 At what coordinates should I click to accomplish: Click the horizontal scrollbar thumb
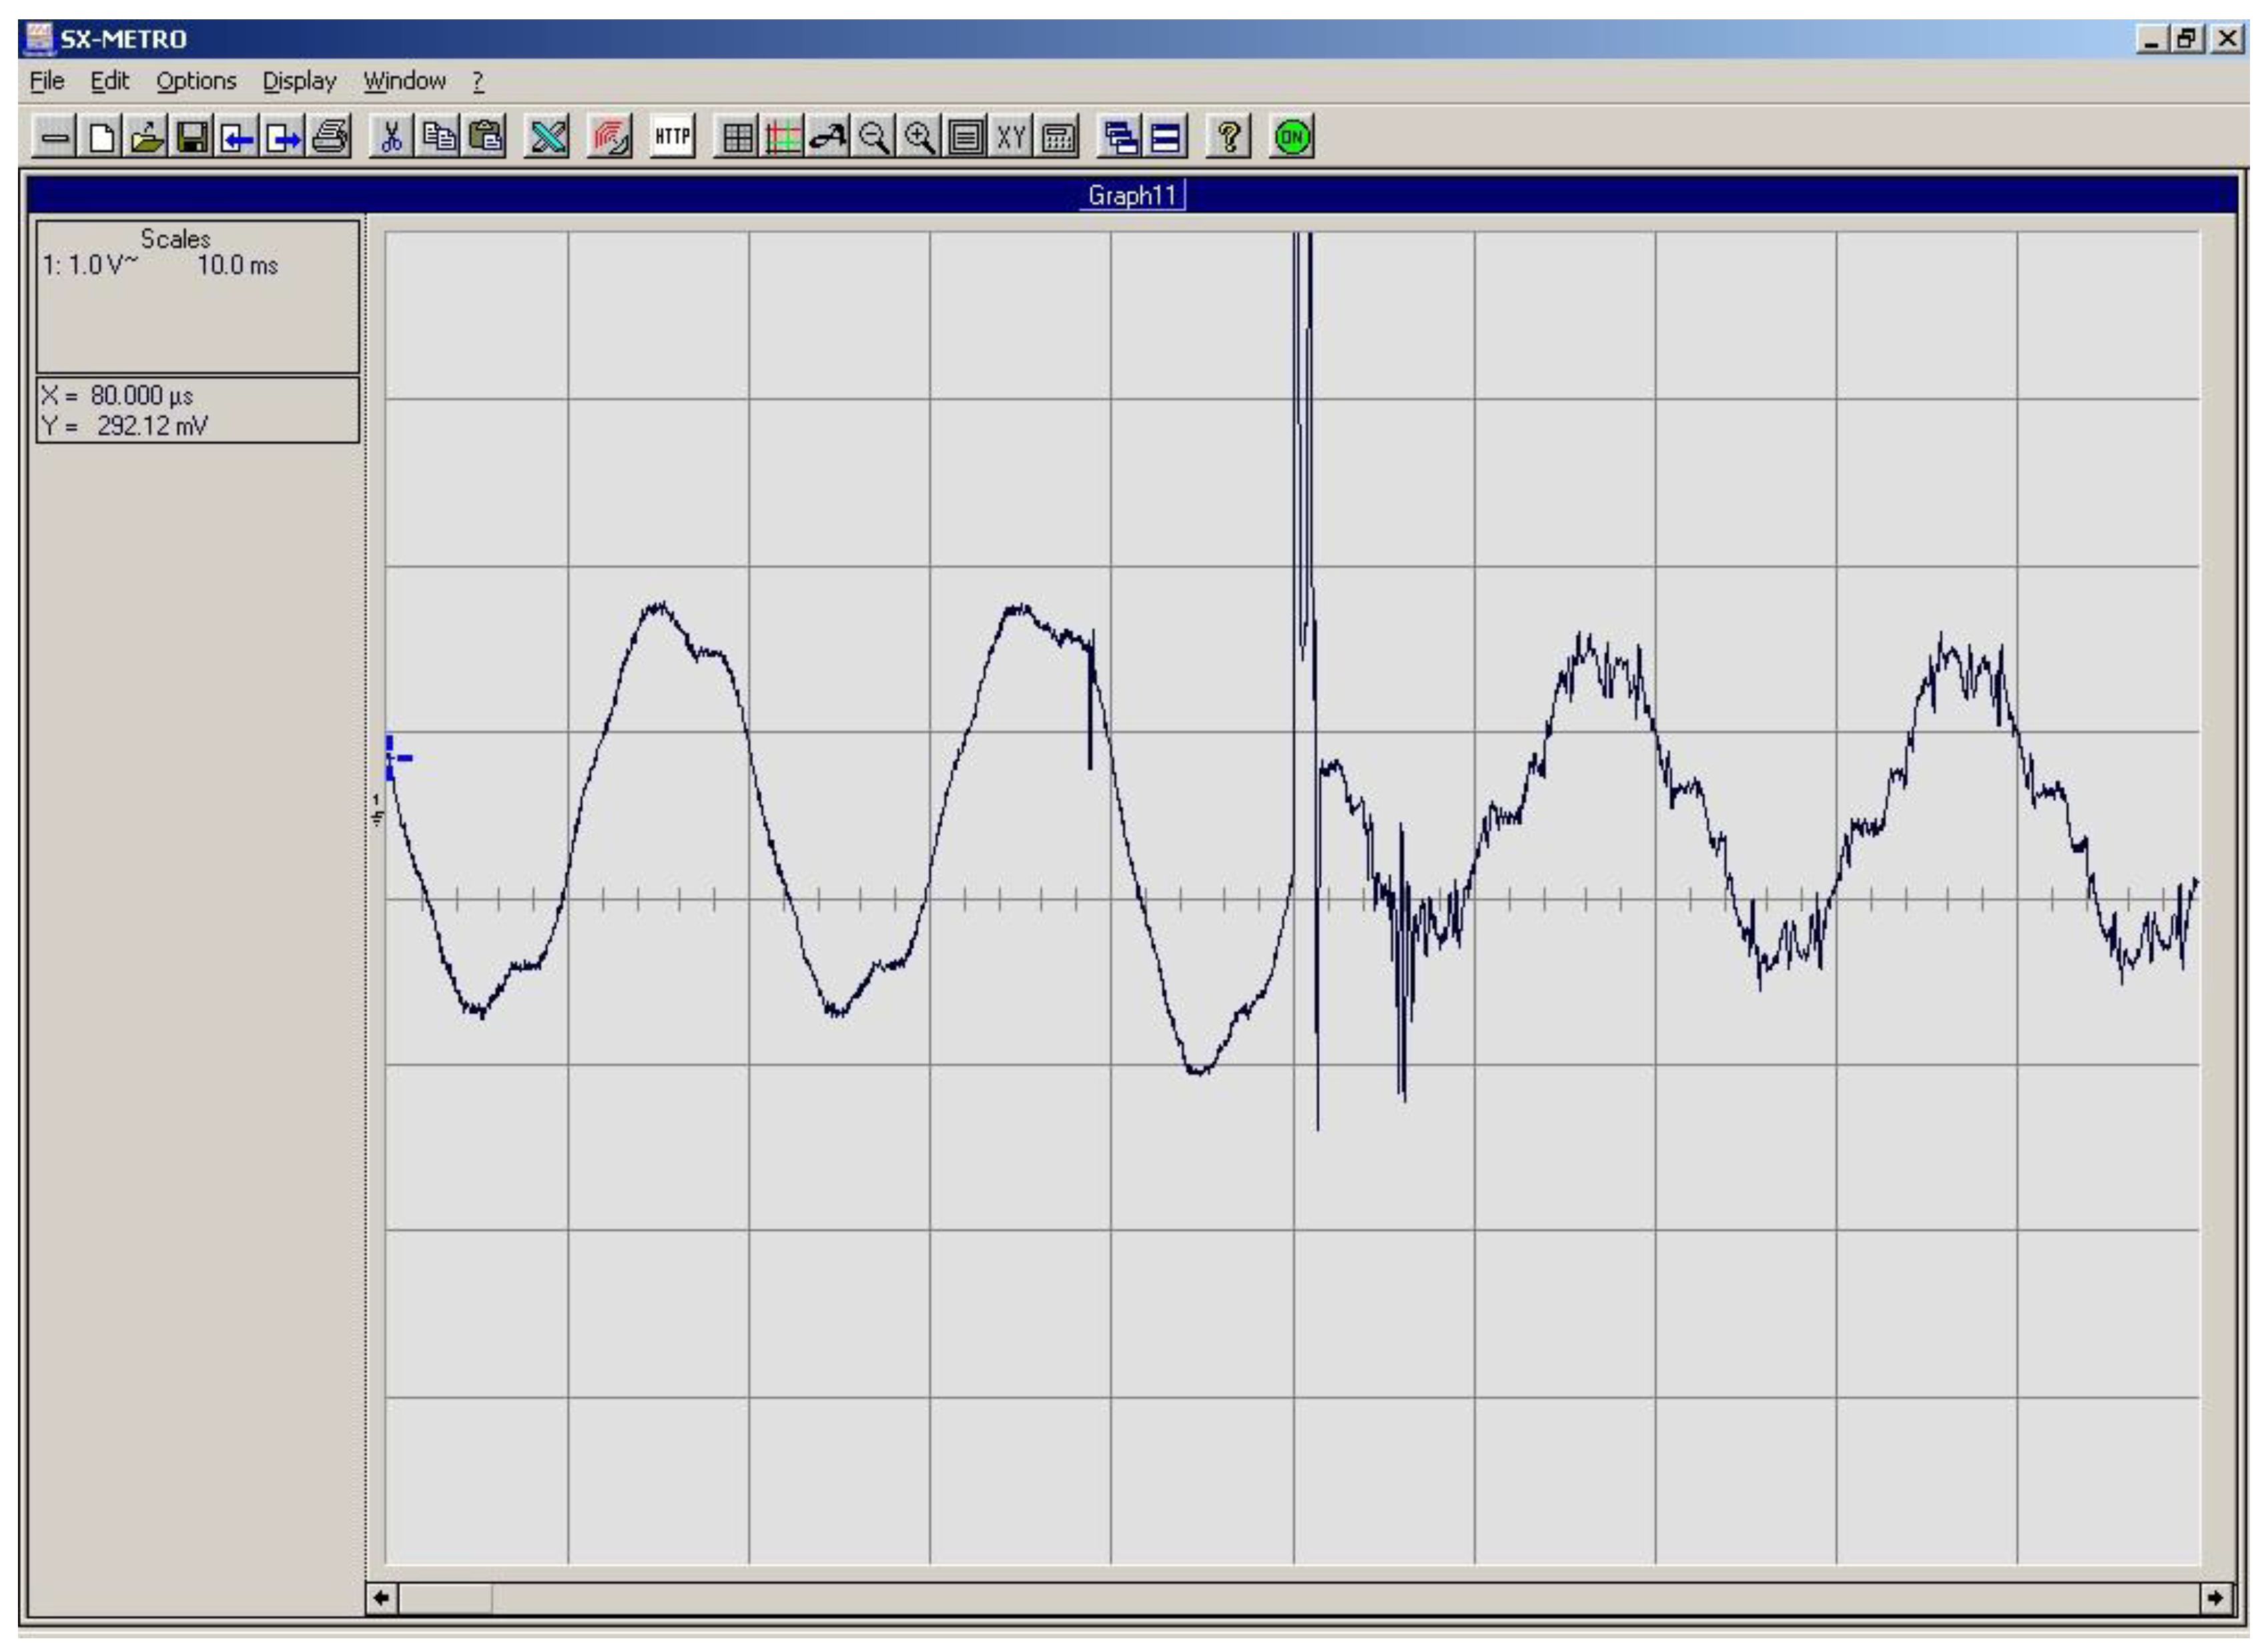[x=444, y=1597]
